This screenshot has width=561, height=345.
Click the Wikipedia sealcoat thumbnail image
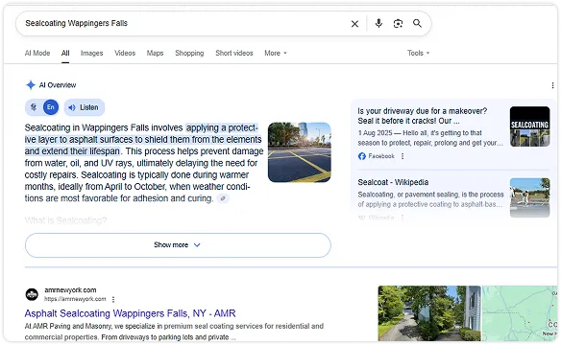point(529,197)
